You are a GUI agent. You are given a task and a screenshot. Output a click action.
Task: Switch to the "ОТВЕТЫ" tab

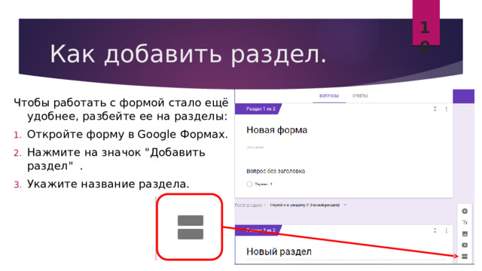[x=360, y=96]
